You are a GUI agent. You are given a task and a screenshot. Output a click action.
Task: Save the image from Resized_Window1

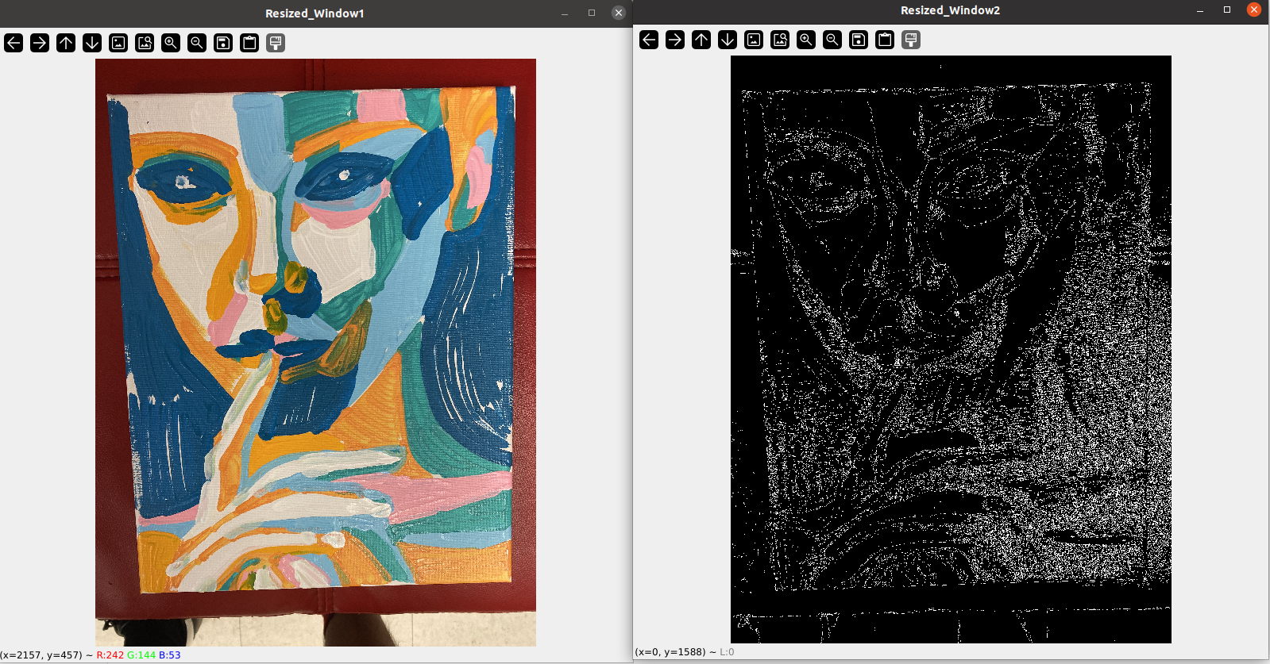tap(223, 43)
